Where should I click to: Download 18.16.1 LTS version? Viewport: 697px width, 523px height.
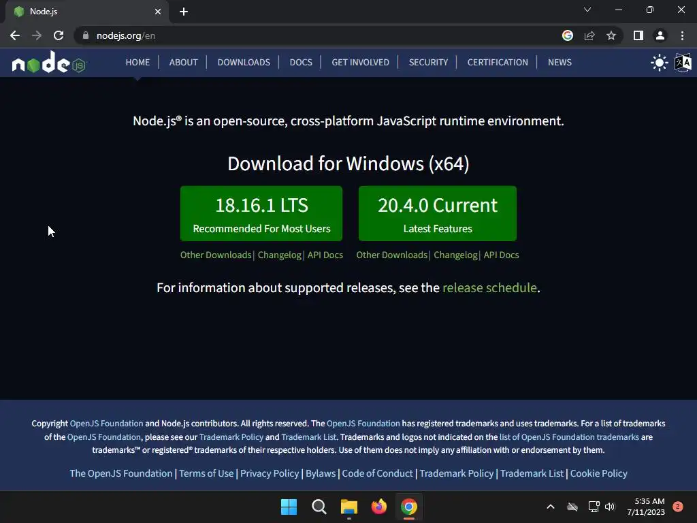point(261,213)
